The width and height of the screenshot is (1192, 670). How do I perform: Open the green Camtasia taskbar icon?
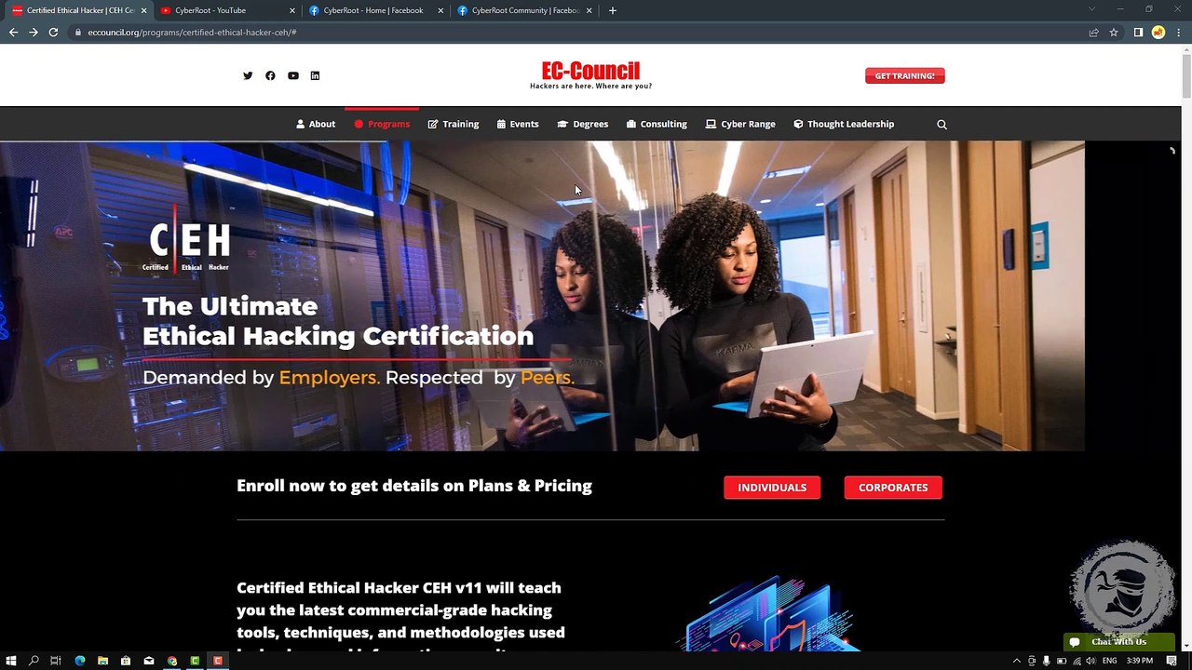tap(195, 661)
